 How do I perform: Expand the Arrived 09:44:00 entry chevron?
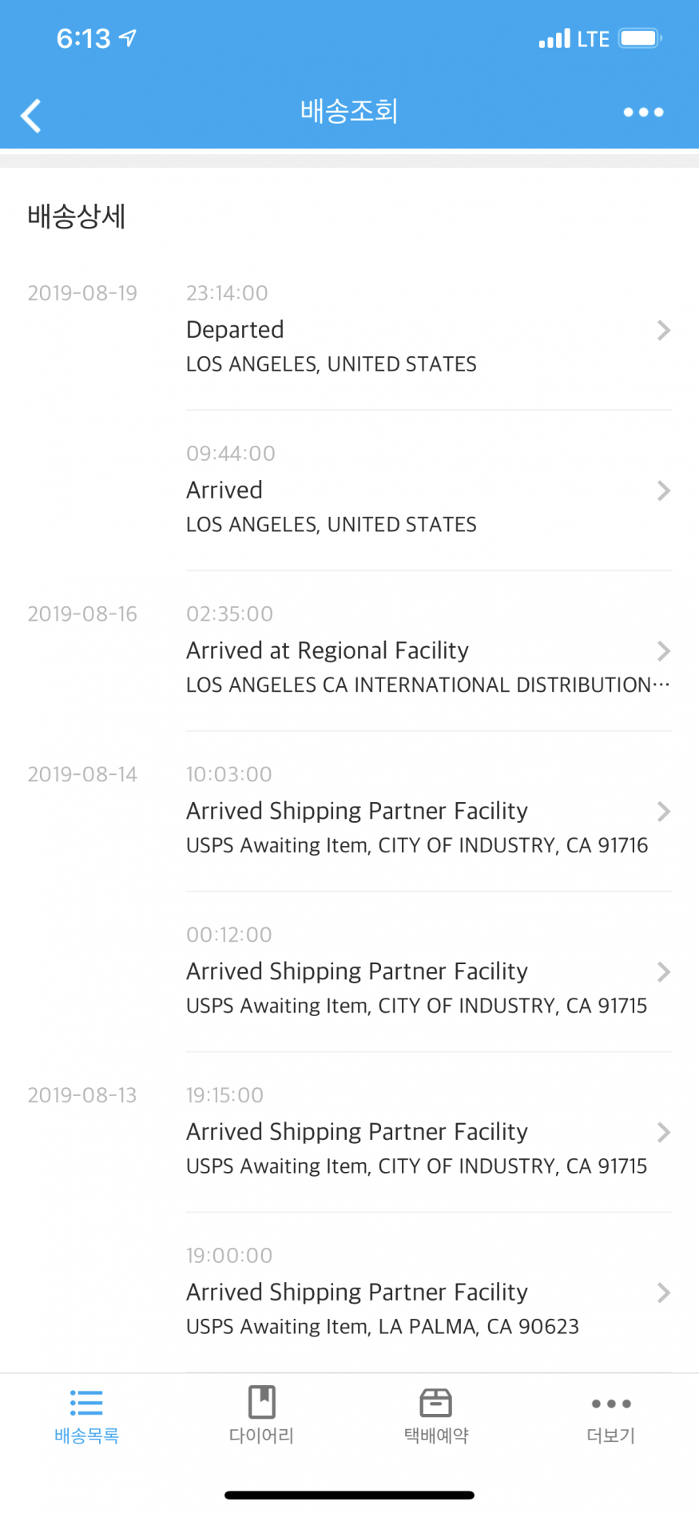pos(663,490)
